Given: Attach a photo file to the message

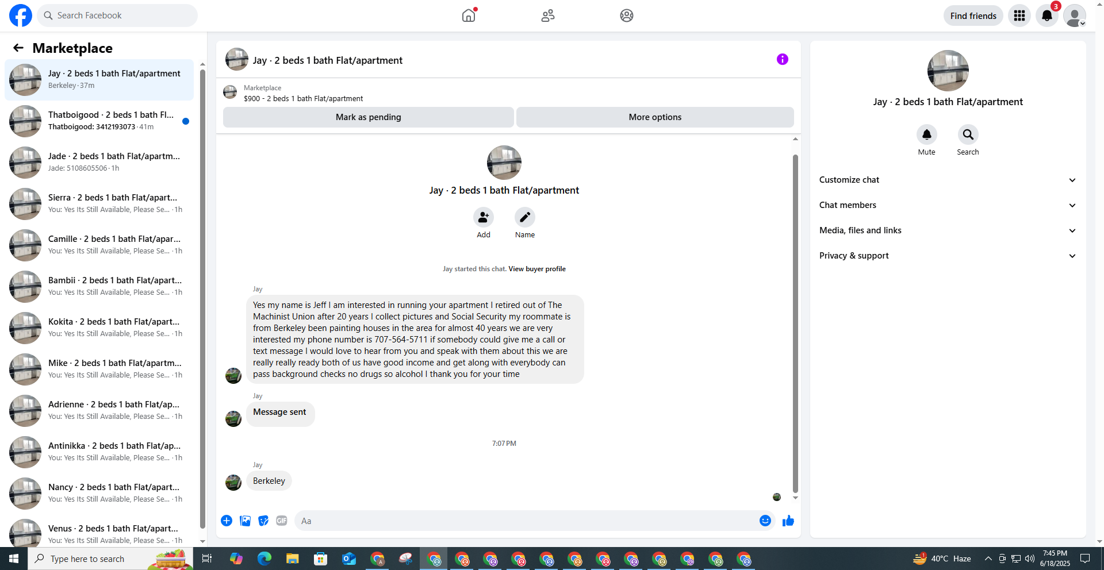Looking at the screenshot, I should (245, 521).
